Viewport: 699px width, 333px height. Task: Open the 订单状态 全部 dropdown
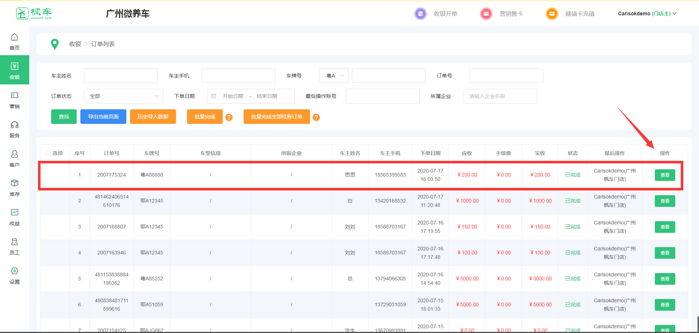(x=123, y=96)
